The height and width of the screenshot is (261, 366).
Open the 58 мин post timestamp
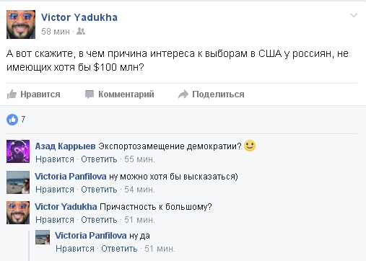coord(56,32)
